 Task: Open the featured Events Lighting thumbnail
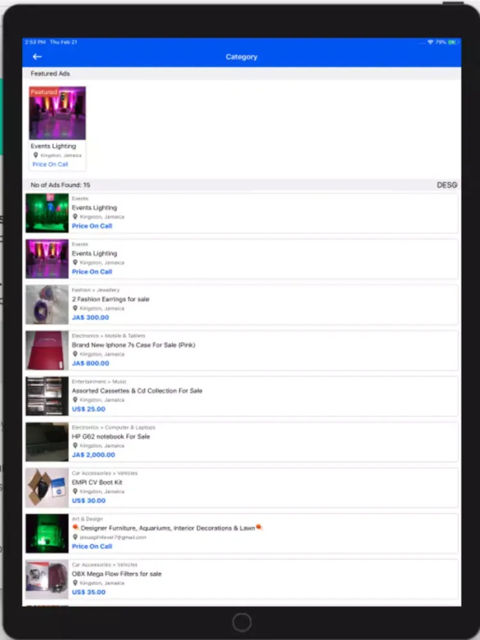tap(57, 113)
